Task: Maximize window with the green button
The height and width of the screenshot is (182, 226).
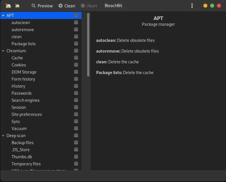Action: click(212, 6)
